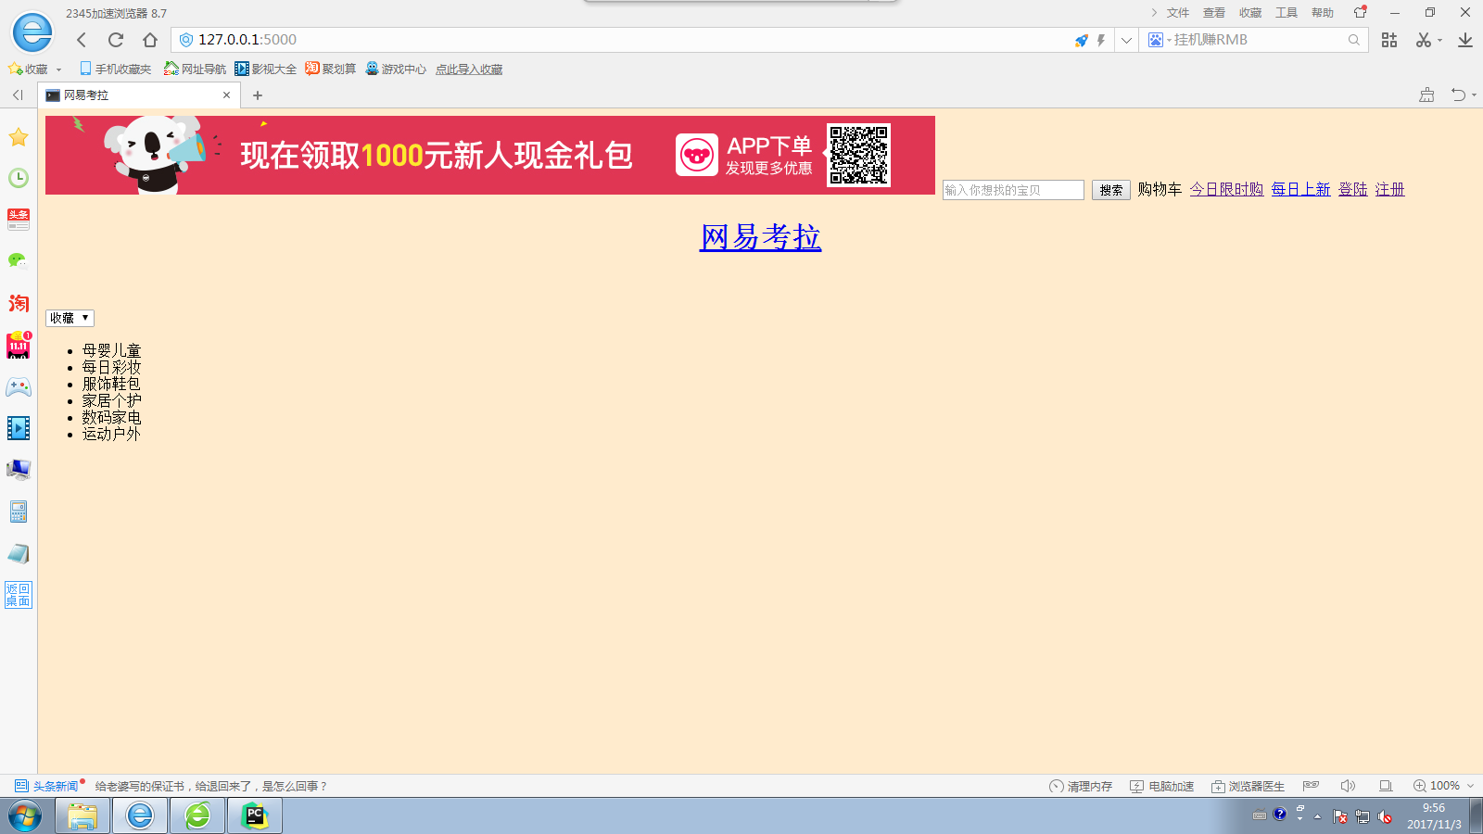This screenshot has width=1483, height=834.
Task: Click 电脑加速 in status bar
Action: point(1162,786)
